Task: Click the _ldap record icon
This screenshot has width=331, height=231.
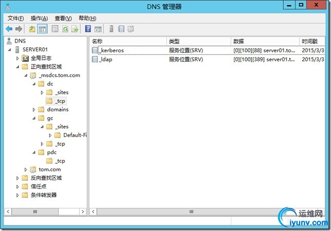Action: tap(95, 59)
